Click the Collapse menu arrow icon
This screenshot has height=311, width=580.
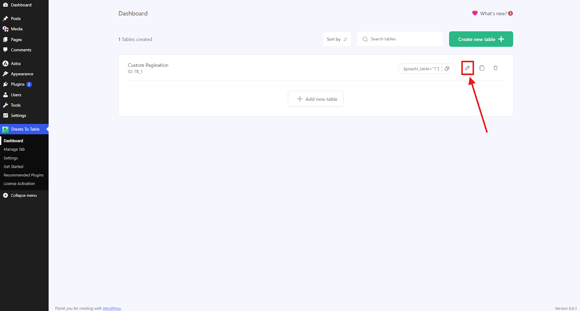tap(5, 195)
